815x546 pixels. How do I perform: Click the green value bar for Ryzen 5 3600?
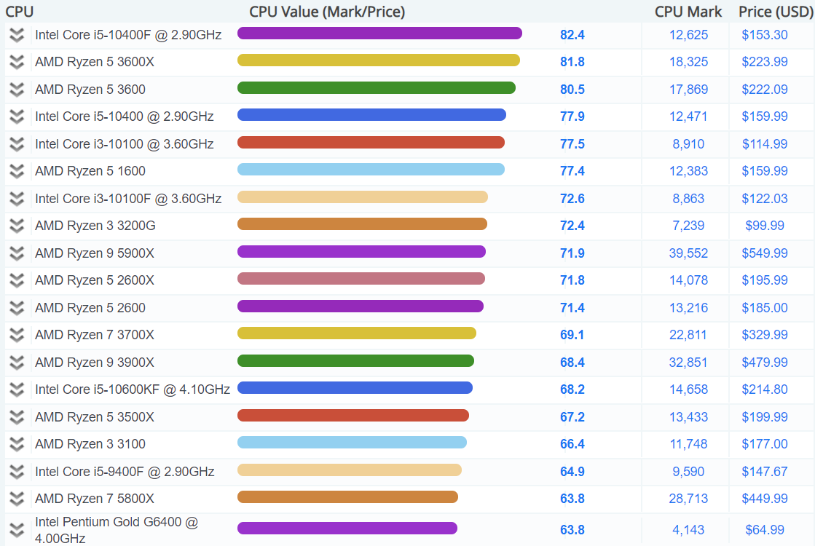[x=377, y=88]
